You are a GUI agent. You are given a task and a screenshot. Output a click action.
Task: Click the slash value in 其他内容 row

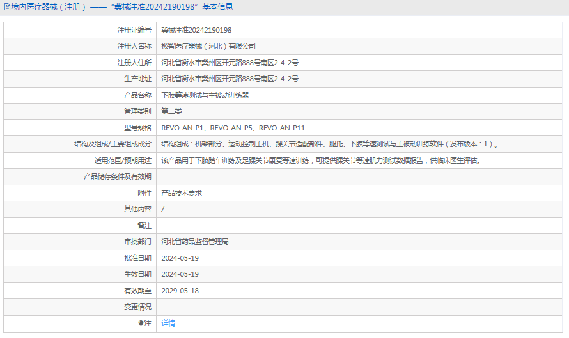[x=162, y=210]
